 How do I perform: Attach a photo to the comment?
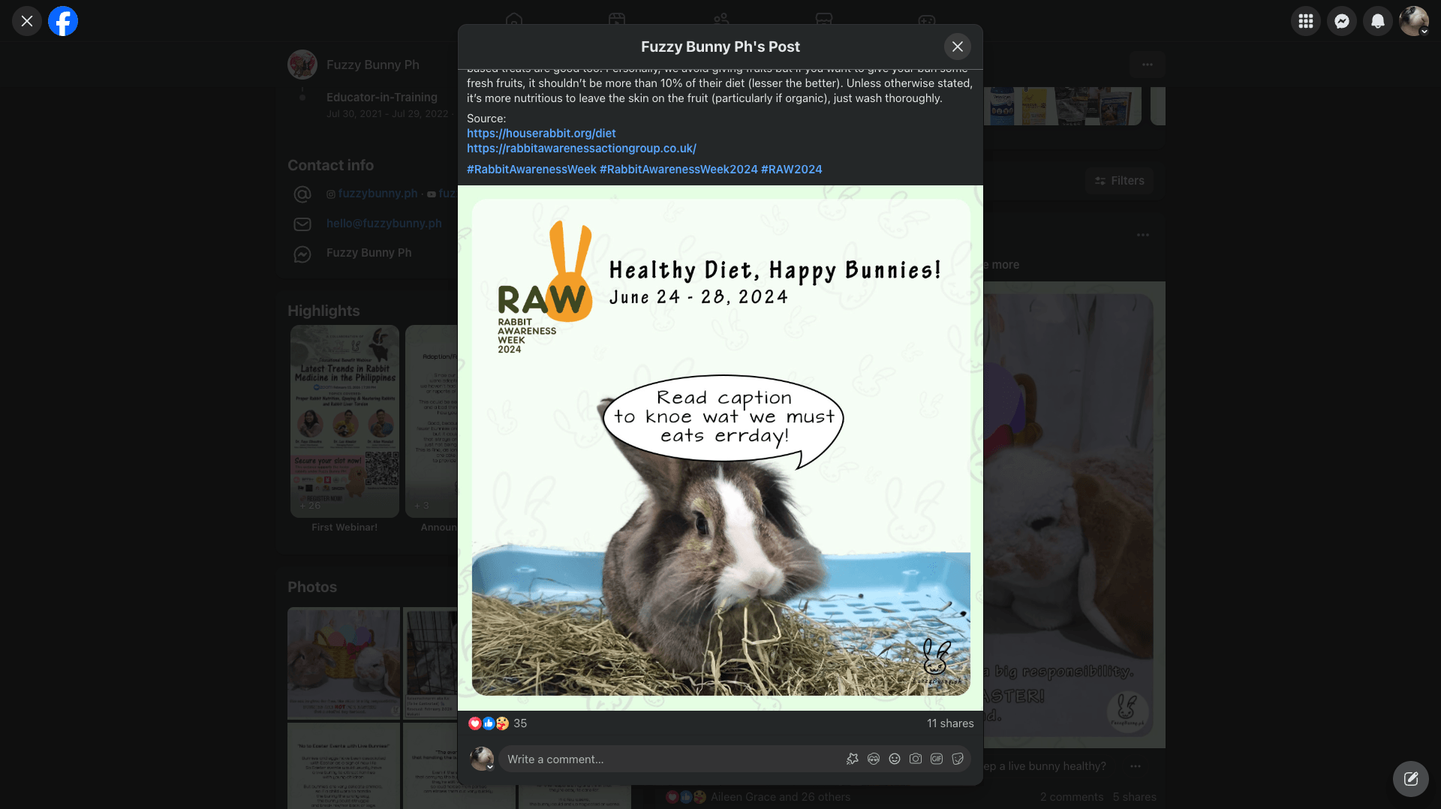point(915,759)
